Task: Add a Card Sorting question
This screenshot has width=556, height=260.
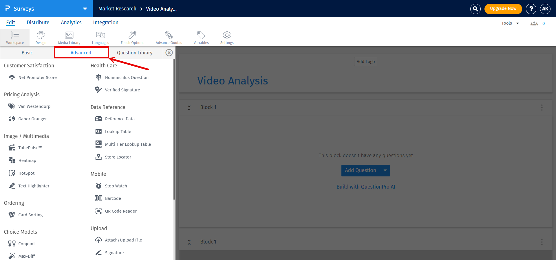Action: tap(26, 215)
